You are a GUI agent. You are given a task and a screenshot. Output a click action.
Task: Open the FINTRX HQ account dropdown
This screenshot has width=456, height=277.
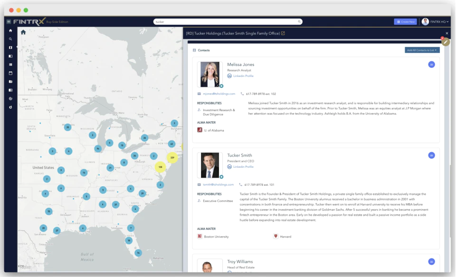coord(439,22)
